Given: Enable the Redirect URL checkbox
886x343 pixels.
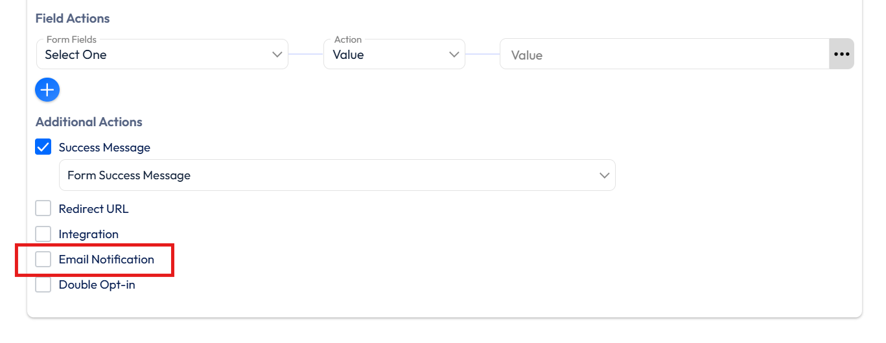Looking at the screenshot, I should pos(43,209).
